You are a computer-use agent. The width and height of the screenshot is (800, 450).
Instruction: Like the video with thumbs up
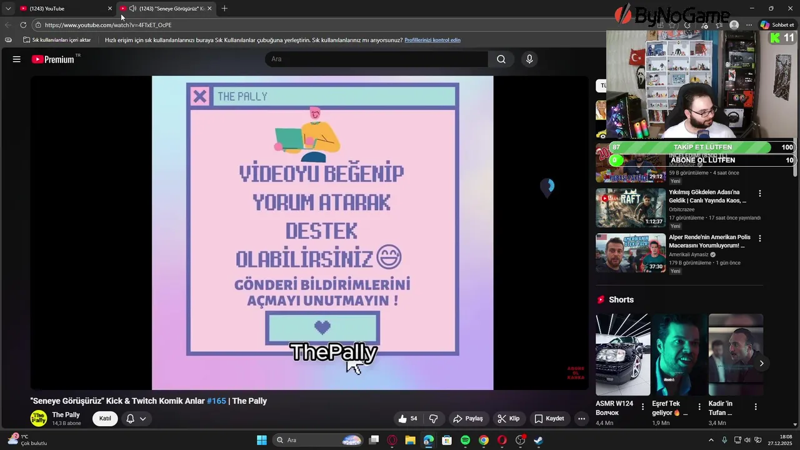pyautogui.click(x=408, y=419)
